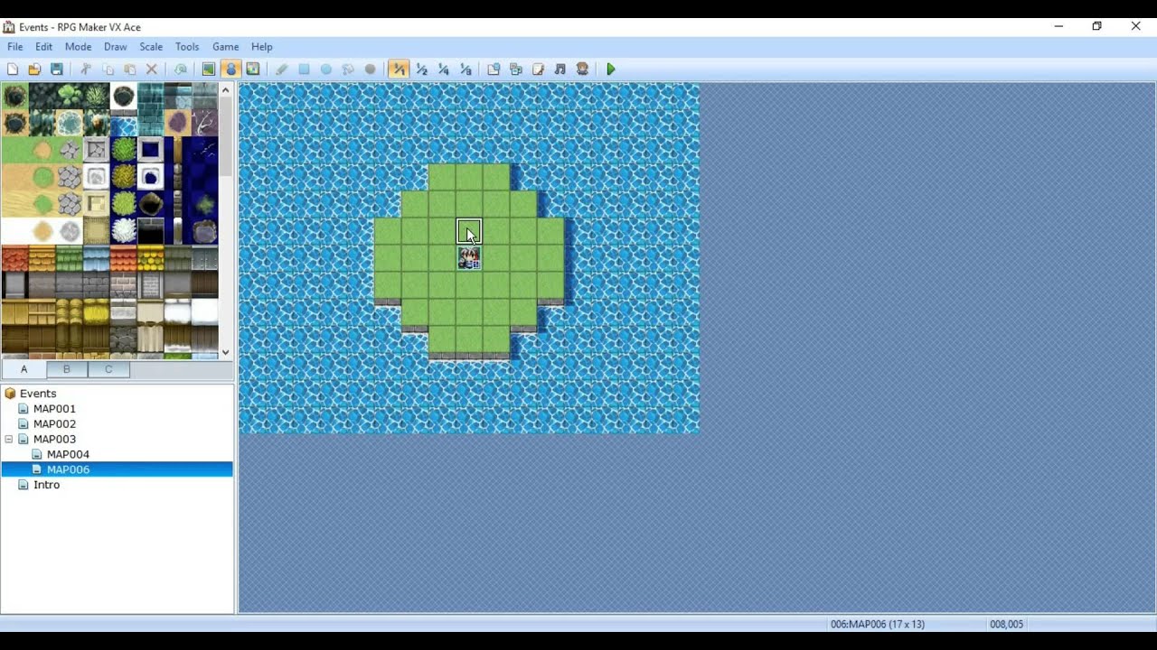Click tileset palette scroll up arrow
This screenshot has width=1157, height=650.
pyautogui.click(x=226, y=90)
